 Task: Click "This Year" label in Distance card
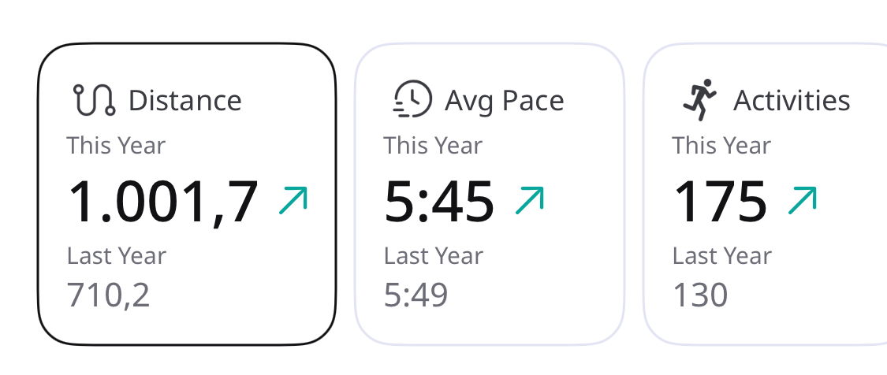pyautogui.click(x=116, y=146)
